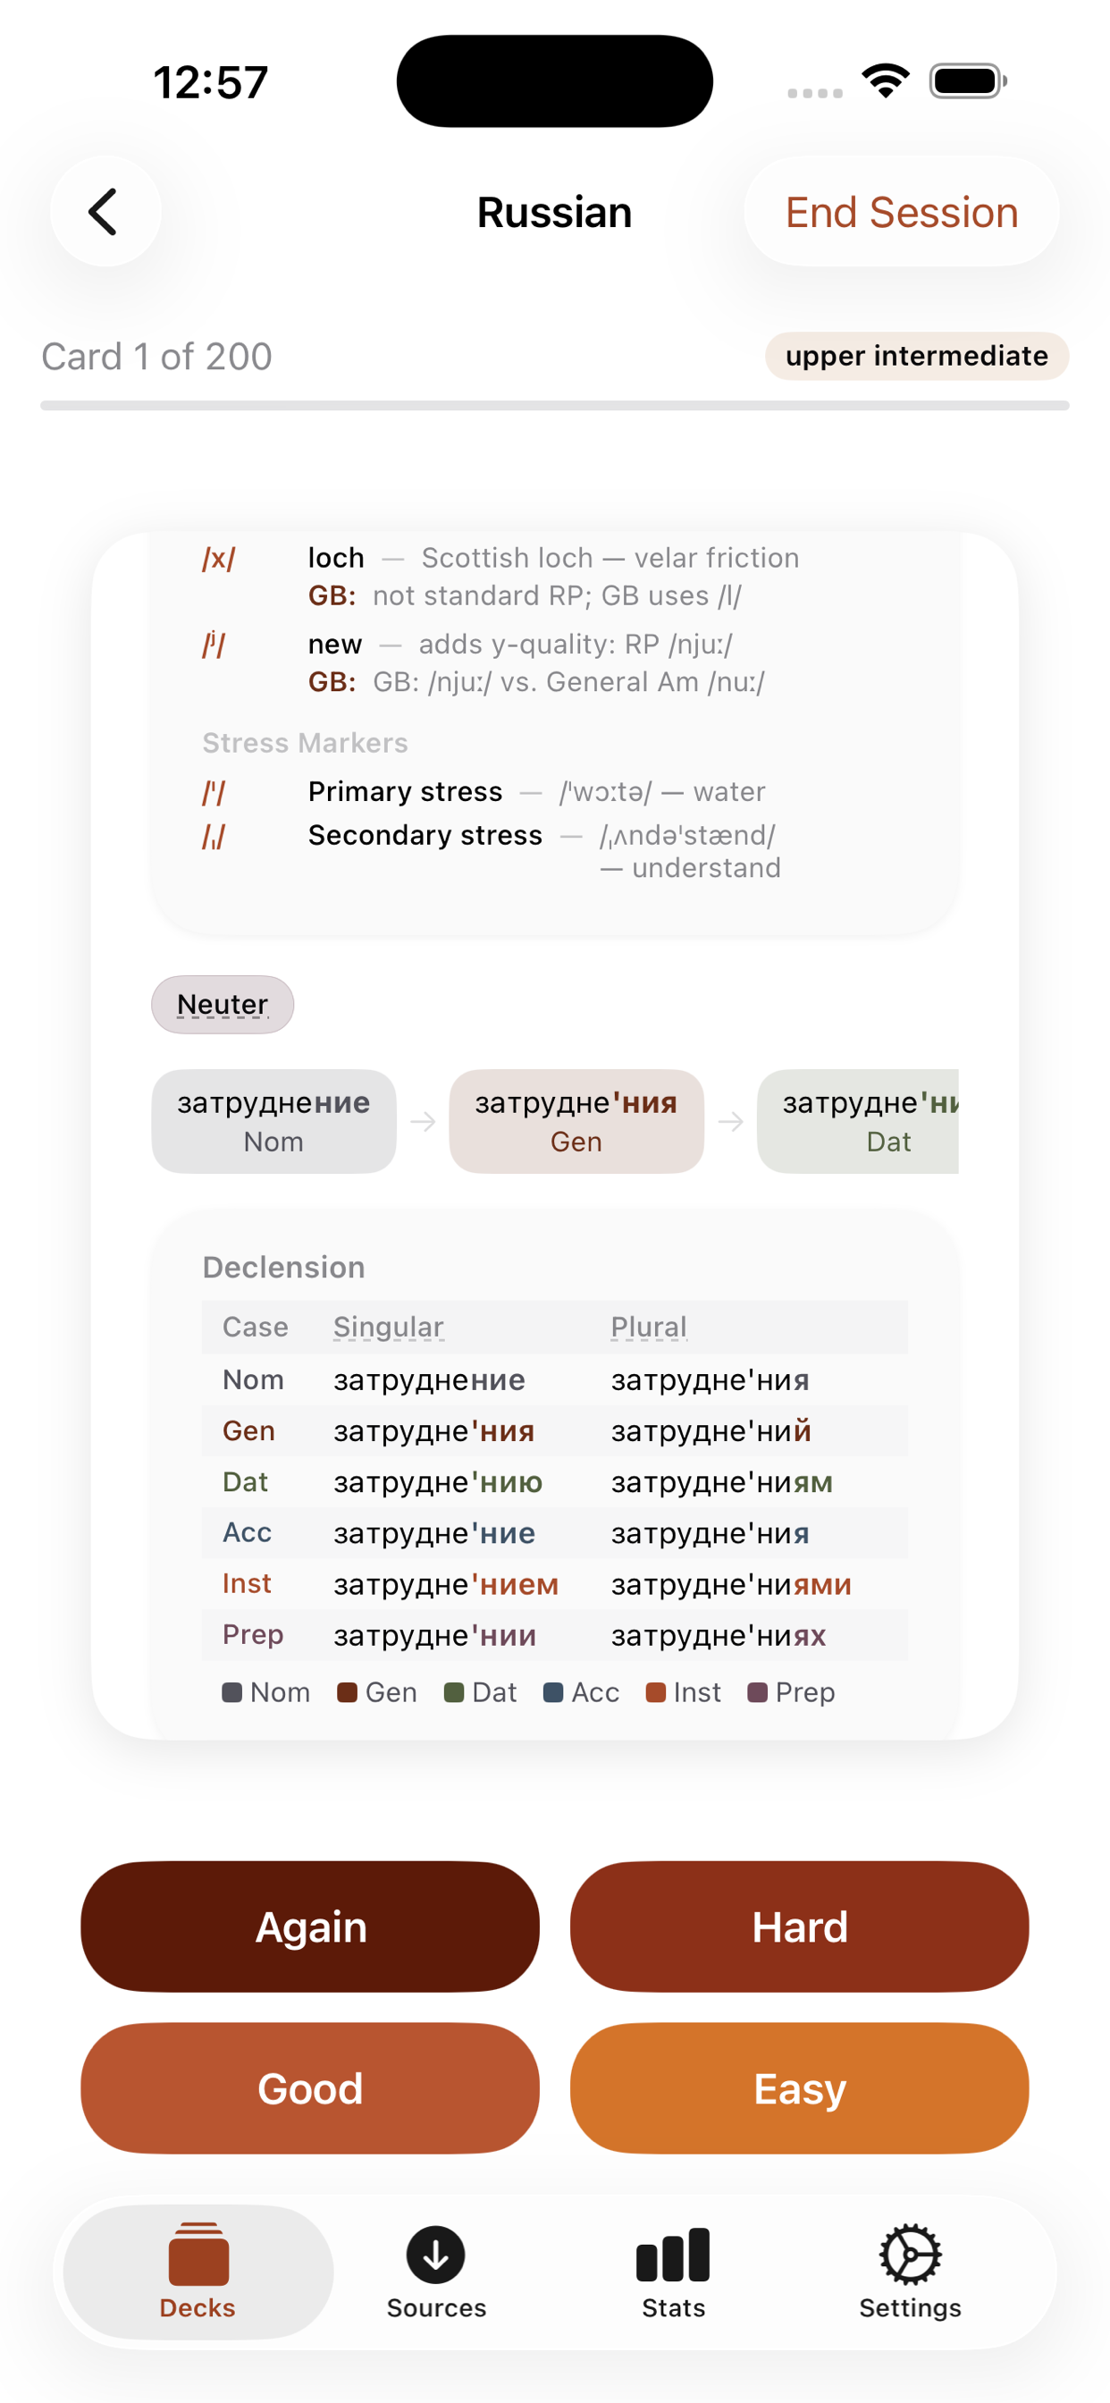
Task: Open the Decks tab icon
Action: [198, 2253]
